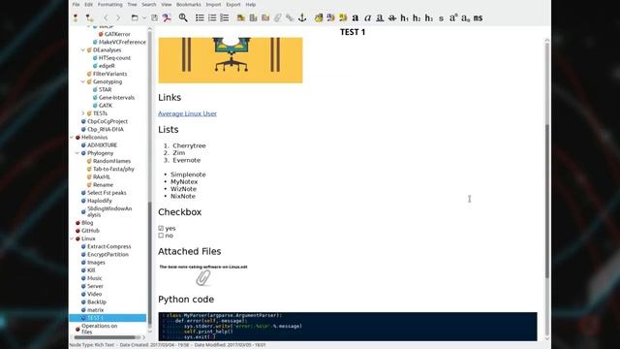Apply small text style

coord(442,18)
